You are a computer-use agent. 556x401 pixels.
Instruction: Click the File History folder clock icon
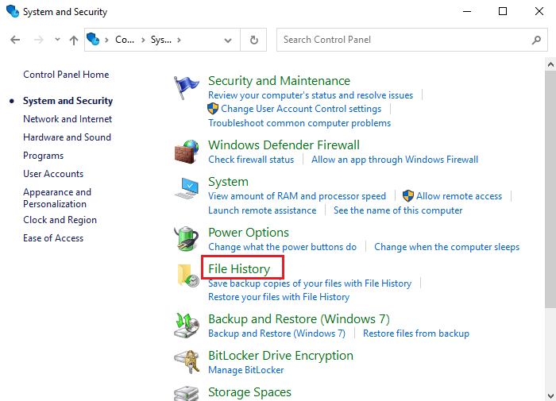point(188,276)
